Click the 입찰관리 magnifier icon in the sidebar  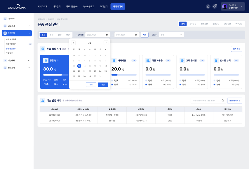(x=5, y=26)
